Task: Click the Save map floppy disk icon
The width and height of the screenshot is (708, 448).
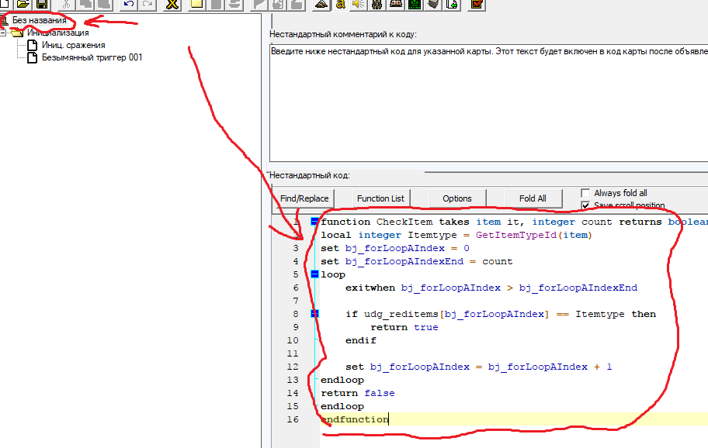Action: tap(42, 4)
